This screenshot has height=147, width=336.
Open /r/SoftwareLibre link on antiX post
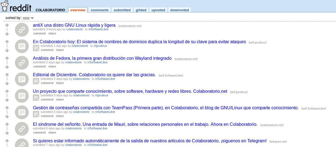click(x=98, y=29)
